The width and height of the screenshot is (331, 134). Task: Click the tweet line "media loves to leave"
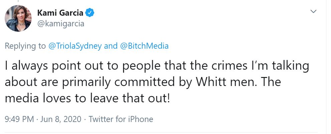(88, 98)
